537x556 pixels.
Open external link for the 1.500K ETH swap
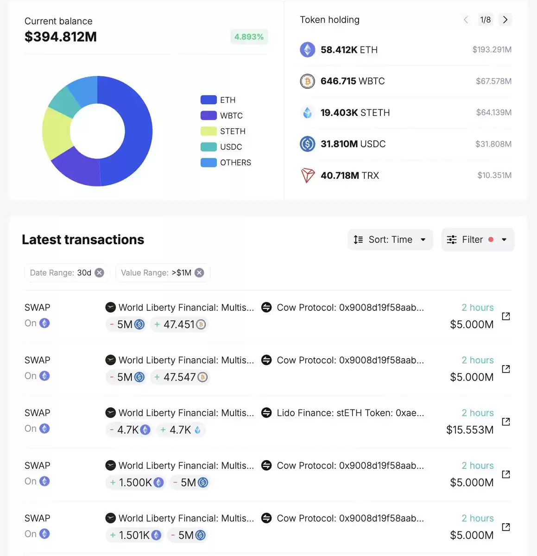point(506,474)
